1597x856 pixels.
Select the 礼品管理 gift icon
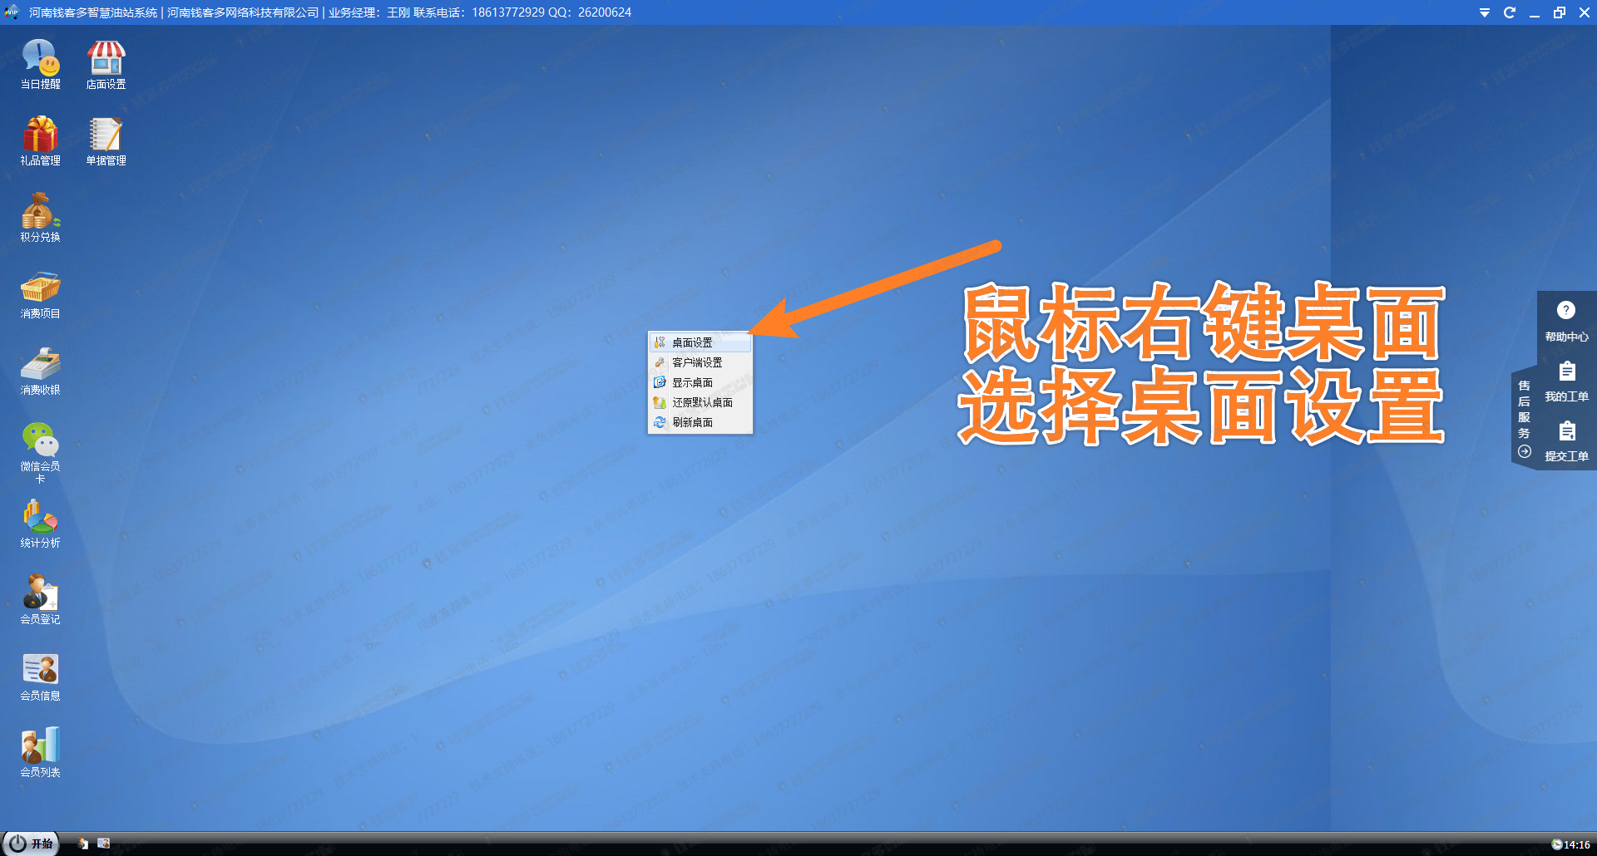coord(40,141)
